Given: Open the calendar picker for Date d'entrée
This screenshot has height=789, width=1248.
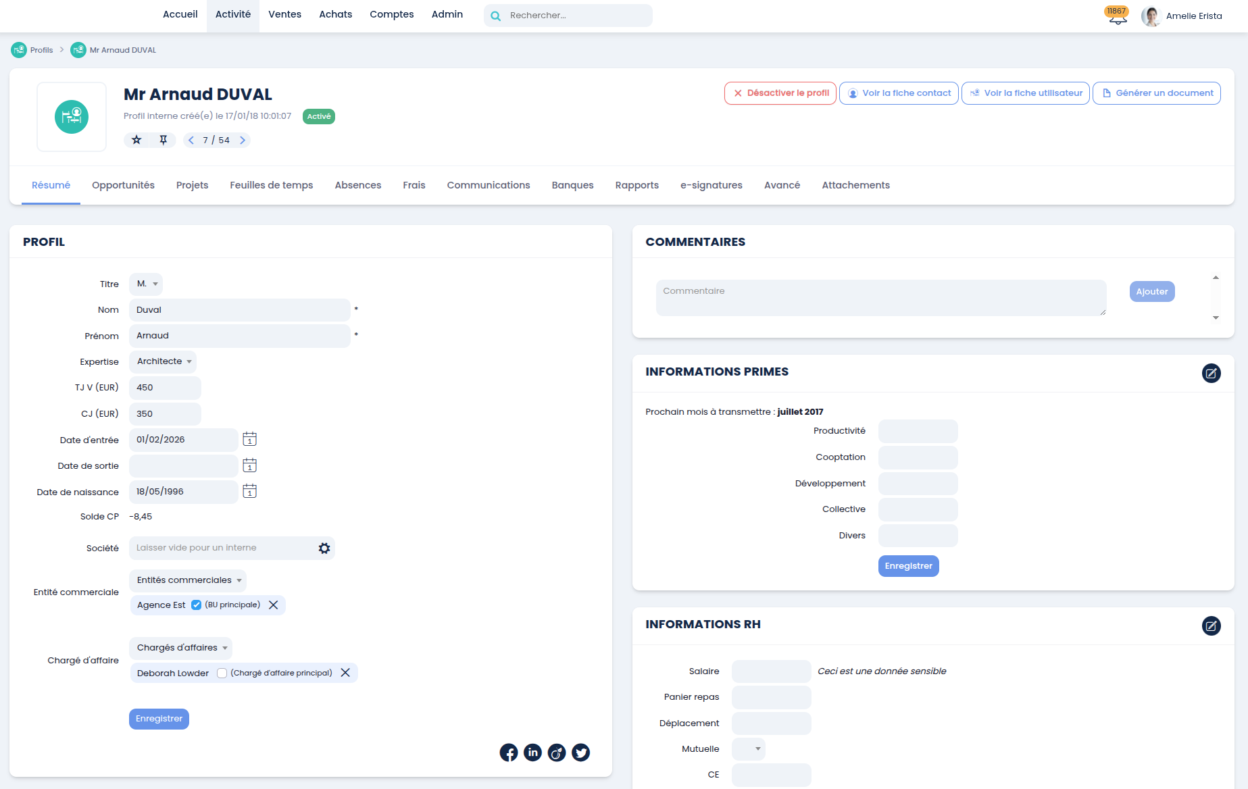Looking at the screenshot, I should 249,439.
